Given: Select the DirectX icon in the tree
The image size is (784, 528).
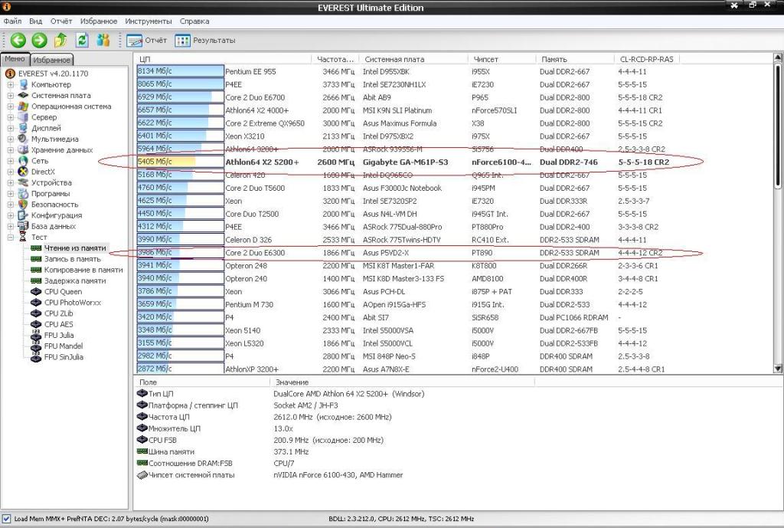Looking at the screenshot, I should pos(23,172).
